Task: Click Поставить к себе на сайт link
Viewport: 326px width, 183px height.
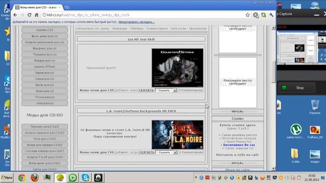Action: pos(237,155)
